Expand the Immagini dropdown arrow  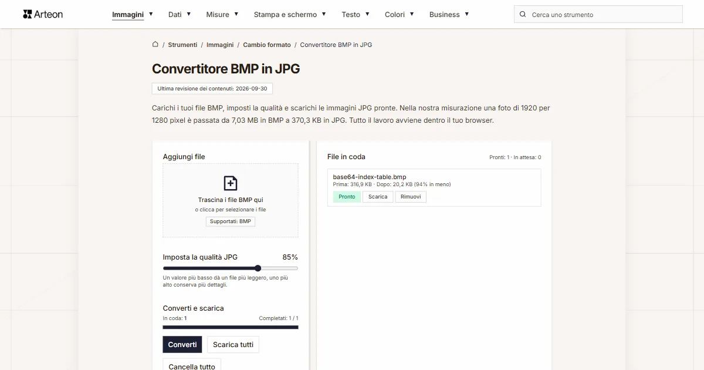151,14
